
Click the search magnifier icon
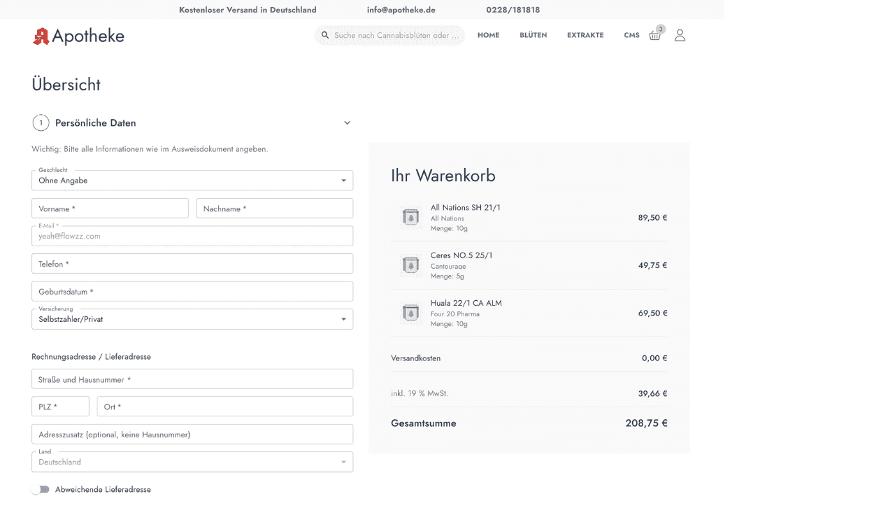(x=325, y=35)
